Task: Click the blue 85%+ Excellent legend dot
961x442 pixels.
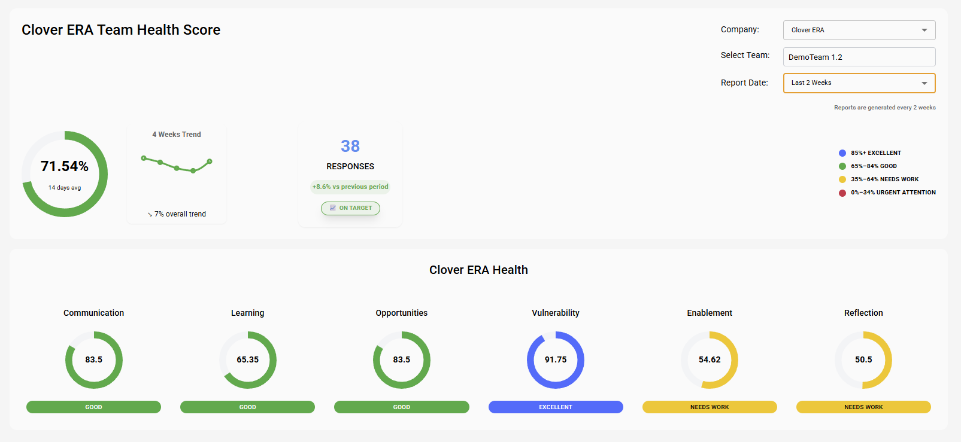Action: (x=842, y=153)
